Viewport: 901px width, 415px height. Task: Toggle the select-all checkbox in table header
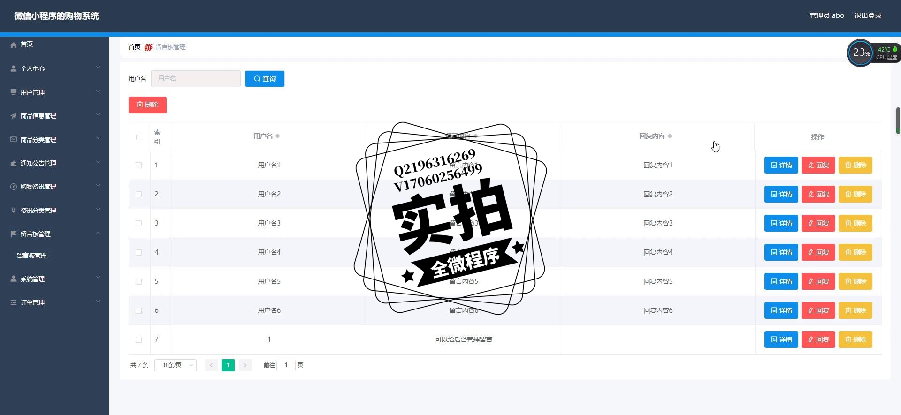click(139, 137)
